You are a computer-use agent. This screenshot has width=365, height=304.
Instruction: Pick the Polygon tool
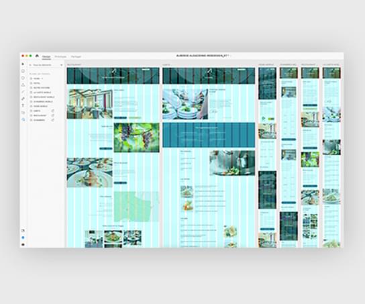click(23, 85)
